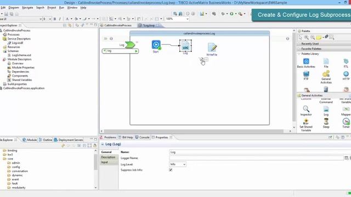Screen dimensions: 351x197
Task: Switch to the Console tab
Action: click(x=143, y=137)
